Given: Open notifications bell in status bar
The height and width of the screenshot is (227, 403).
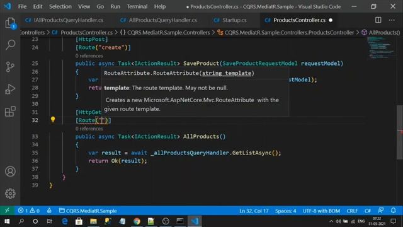Looking at the screenshot, I should pos(393,211).
